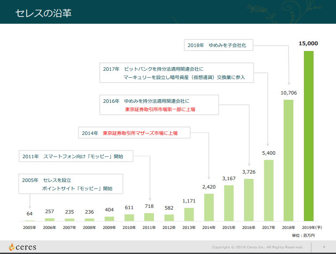Click the 2019年(予) axis label

(312, 228)
